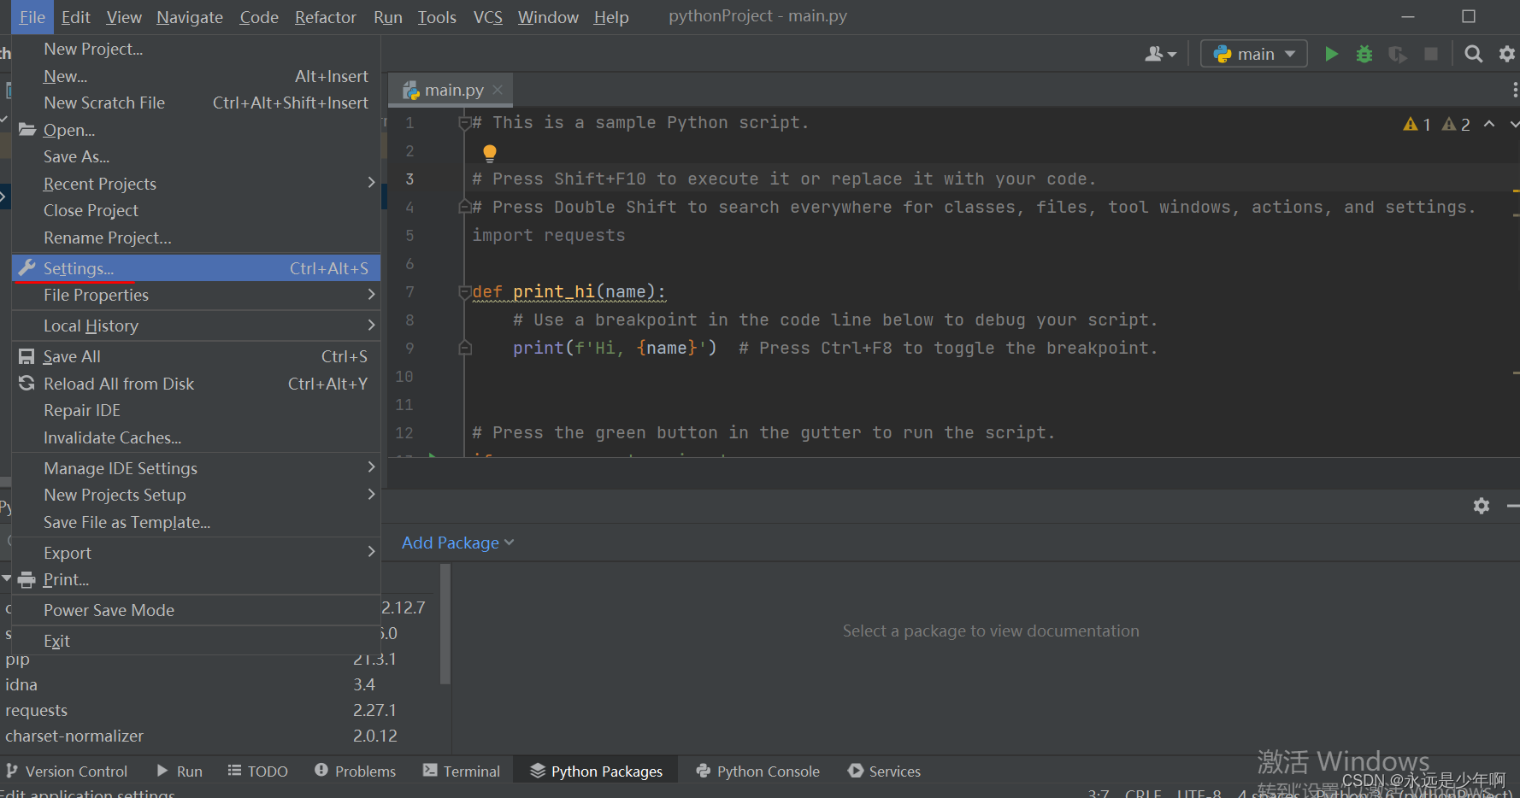Click the yellow intention light bulb
Image resolution: width=1520 pixels, height=798 pixels.
click(x=489, y=153)
